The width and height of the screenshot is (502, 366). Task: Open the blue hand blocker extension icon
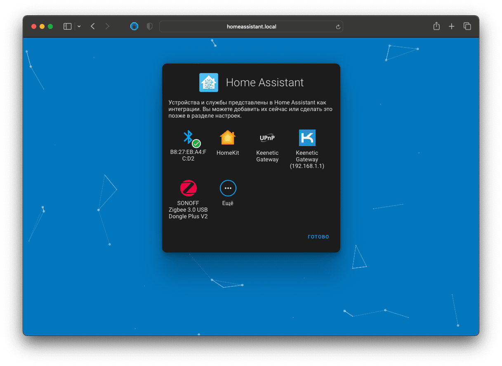[134, 26]
